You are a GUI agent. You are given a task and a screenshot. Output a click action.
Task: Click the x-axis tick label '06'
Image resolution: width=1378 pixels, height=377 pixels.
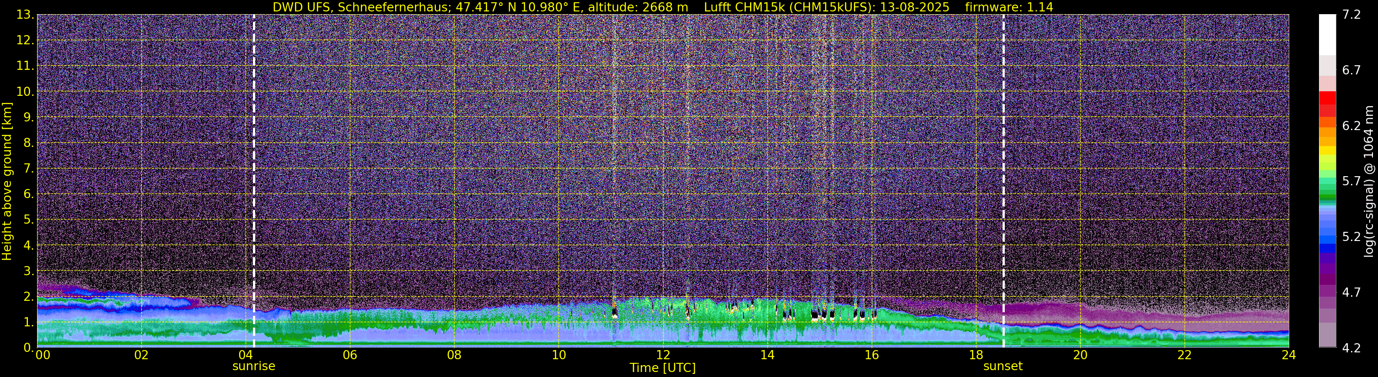click(349, 355)
